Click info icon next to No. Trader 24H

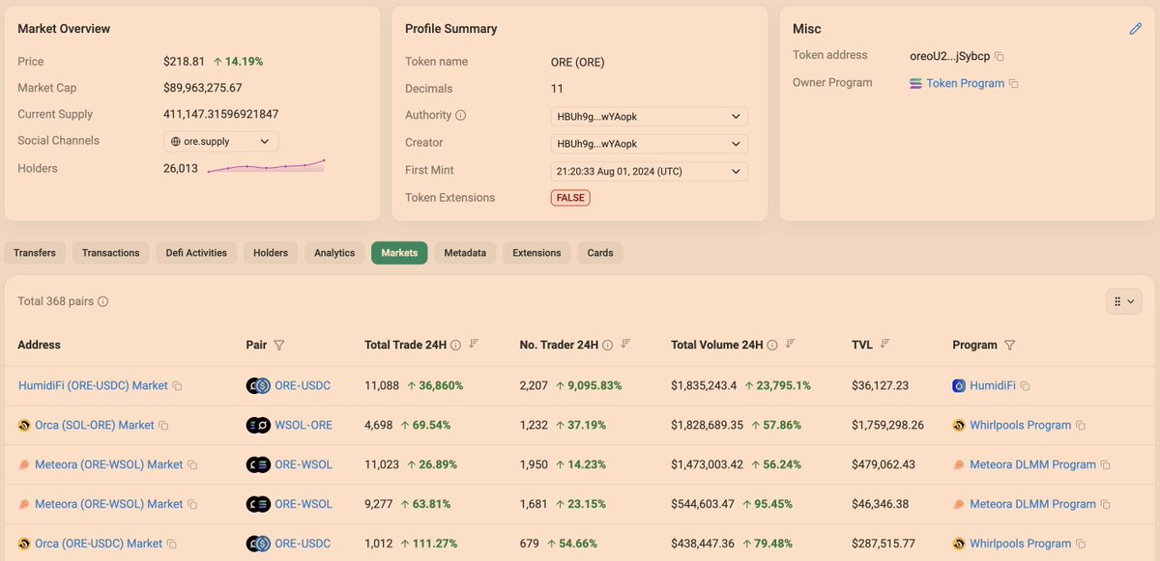[607, 345]
